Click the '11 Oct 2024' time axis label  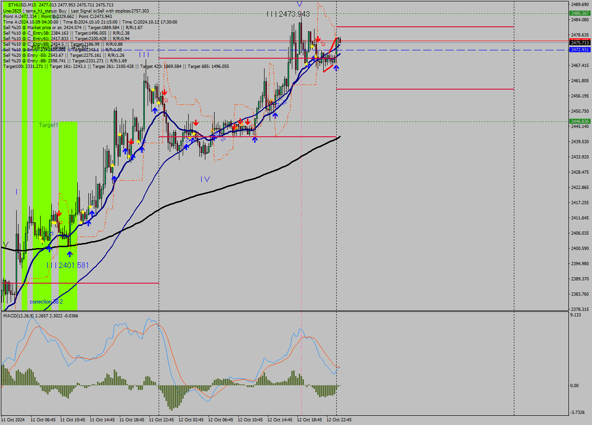(13, 420)
